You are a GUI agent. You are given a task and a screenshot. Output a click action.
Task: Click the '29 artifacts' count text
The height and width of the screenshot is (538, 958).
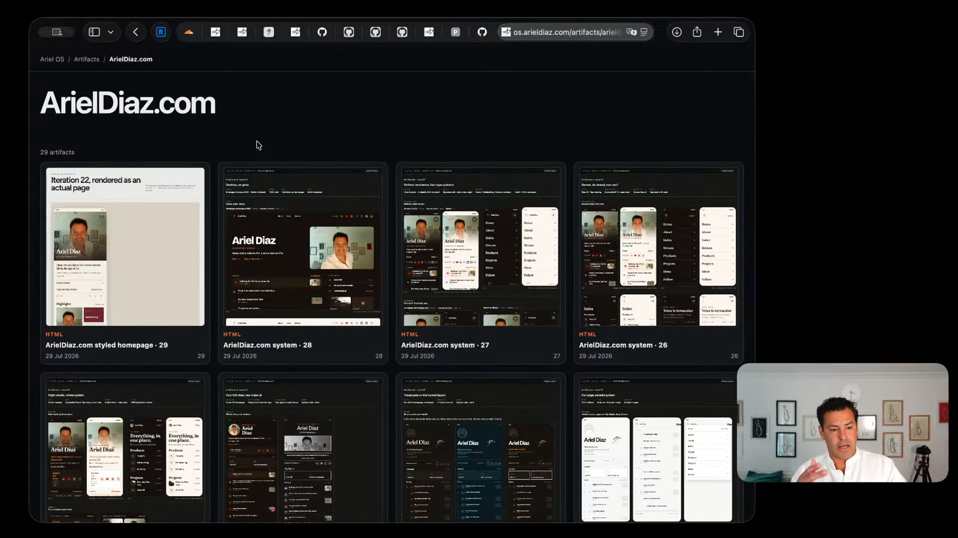57,152
